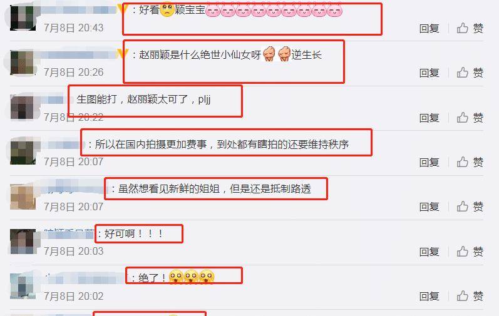
Task: Thumbs-up the 好可啊 comment
Action: pos(463,252)
